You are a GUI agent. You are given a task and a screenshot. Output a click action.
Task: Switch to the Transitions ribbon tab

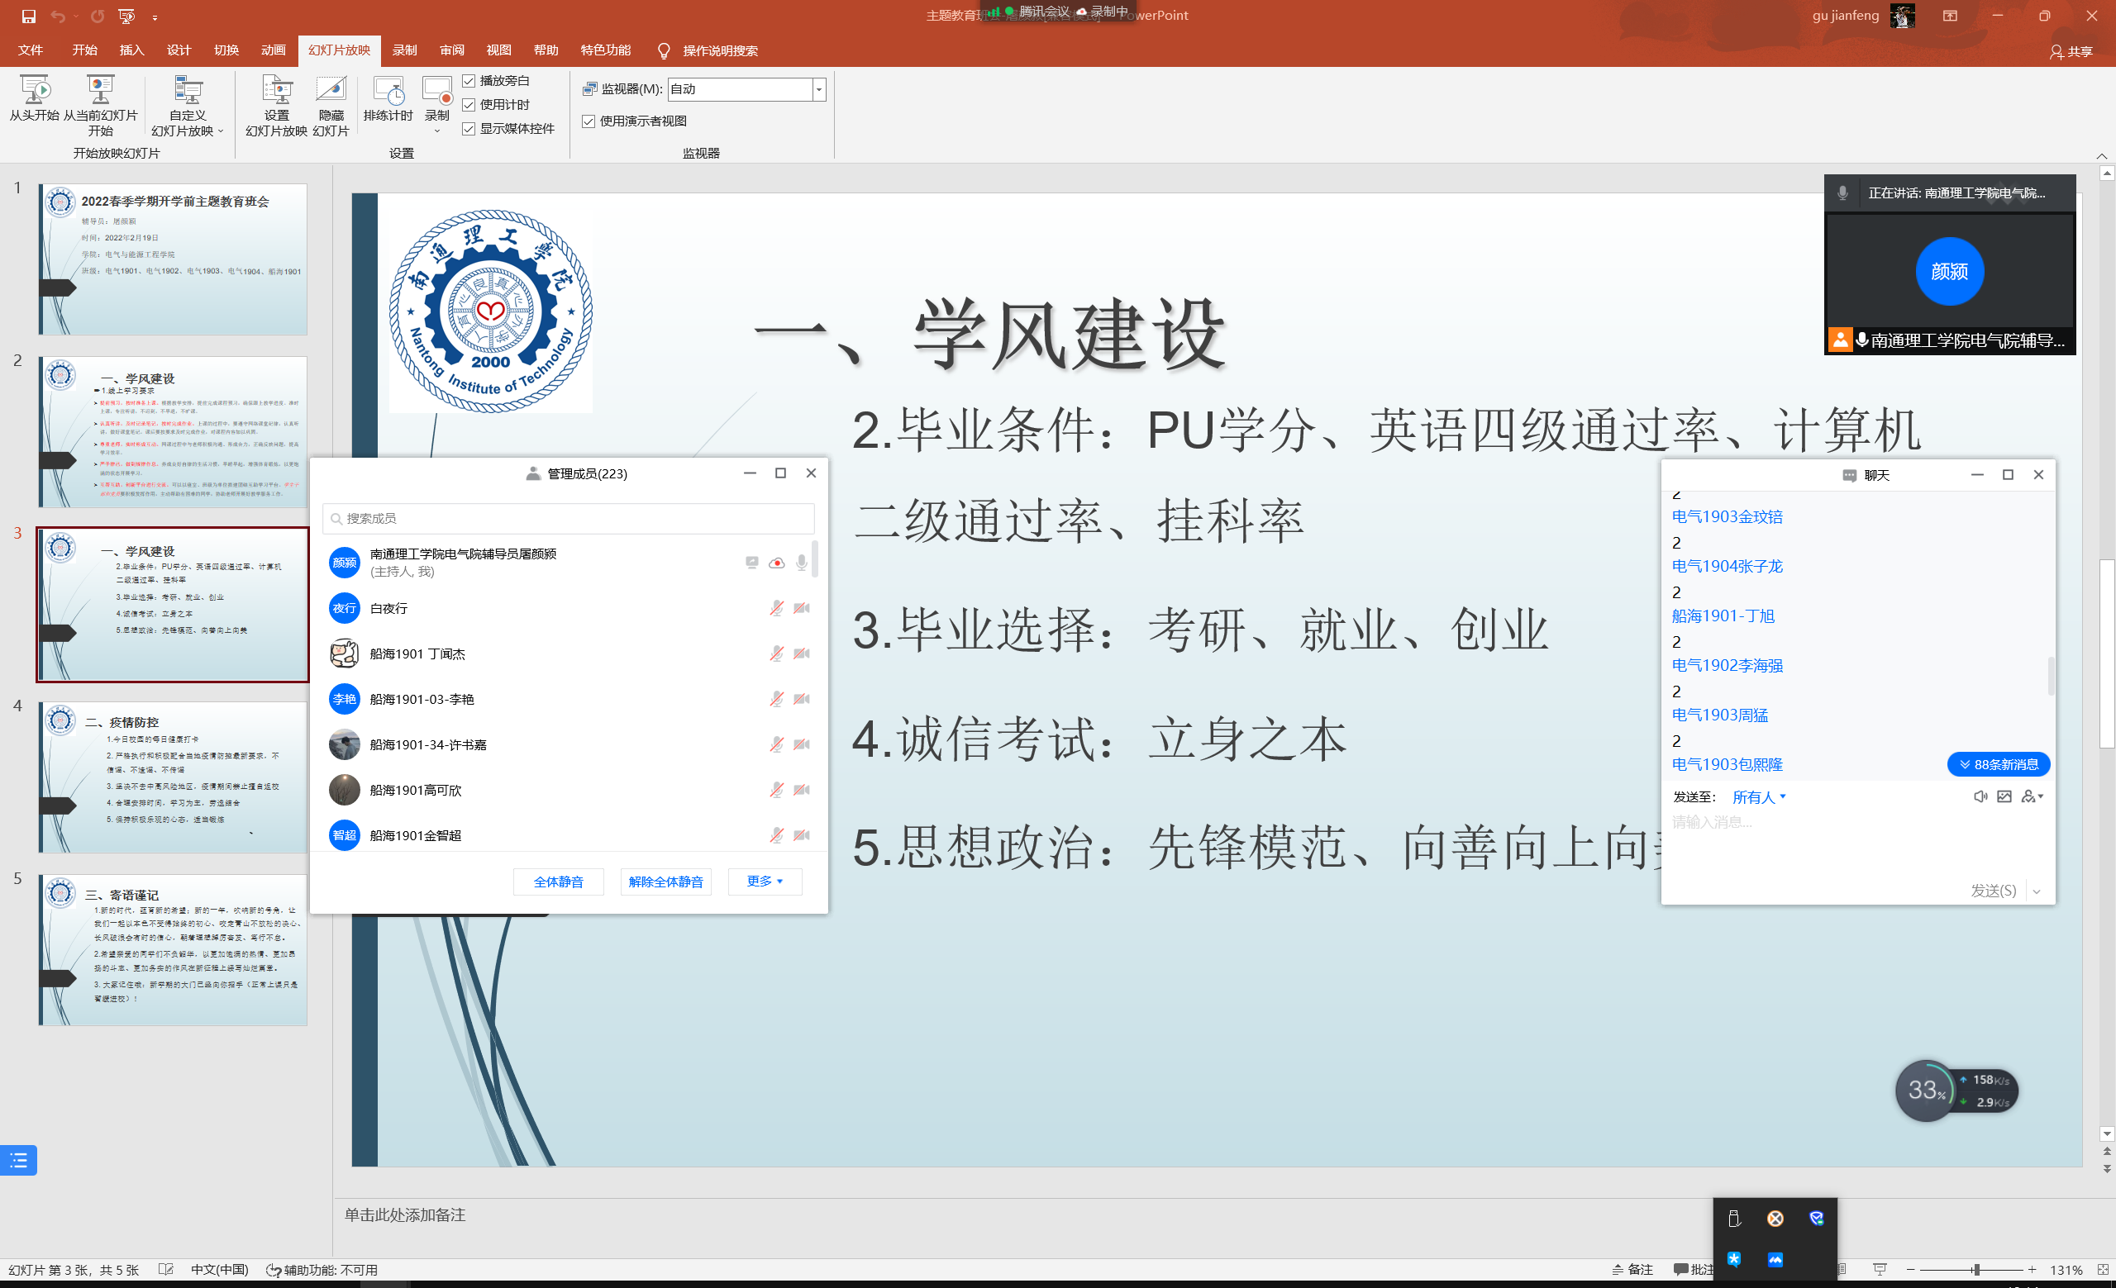pos(226,50)
